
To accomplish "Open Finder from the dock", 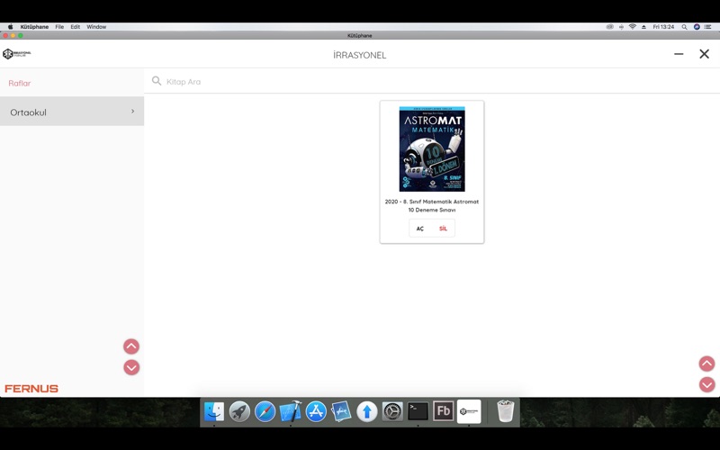I will (214, 411).
